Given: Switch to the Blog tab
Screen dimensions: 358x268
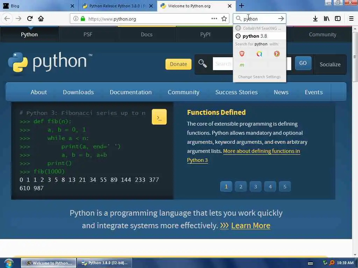Looking at the screenshot, I should [x=39, y=6].
